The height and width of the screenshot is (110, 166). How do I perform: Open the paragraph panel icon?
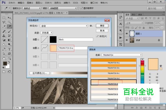[x=121, y=31]
